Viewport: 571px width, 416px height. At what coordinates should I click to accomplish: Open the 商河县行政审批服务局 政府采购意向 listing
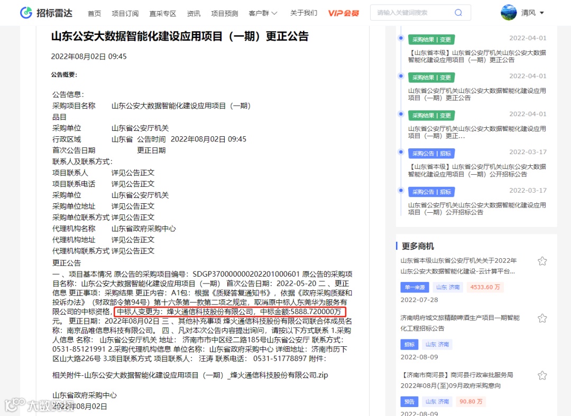point(457,380)
